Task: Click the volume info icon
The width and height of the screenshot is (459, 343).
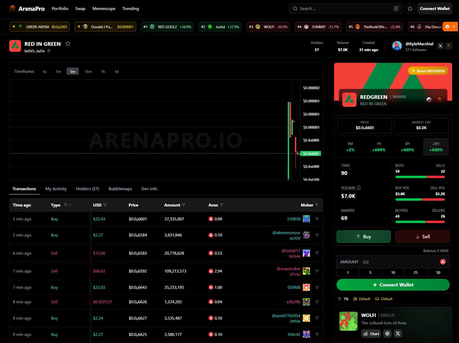Action: pos(359,188)
